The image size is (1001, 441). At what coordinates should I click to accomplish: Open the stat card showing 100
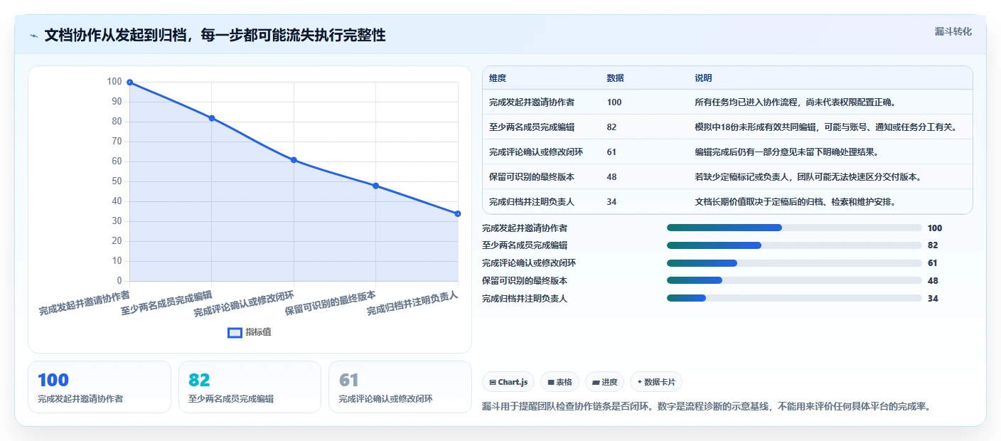pyautogui.click(x=100, y=387)
